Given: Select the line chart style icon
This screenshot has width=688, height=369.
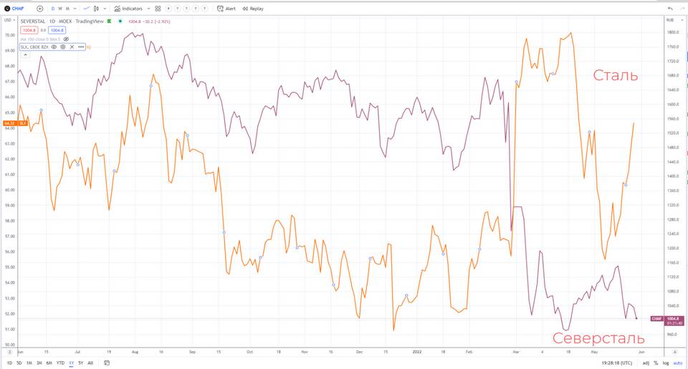Looking at the screenshot, I should click(87, 9).
